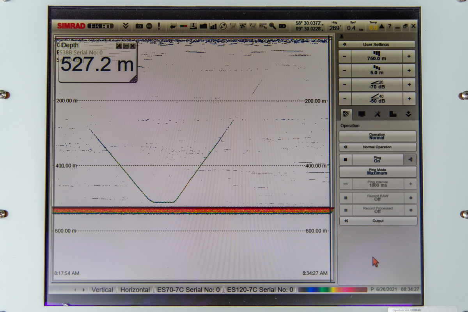Increase the 750.0 m range value

click(409, 56)
